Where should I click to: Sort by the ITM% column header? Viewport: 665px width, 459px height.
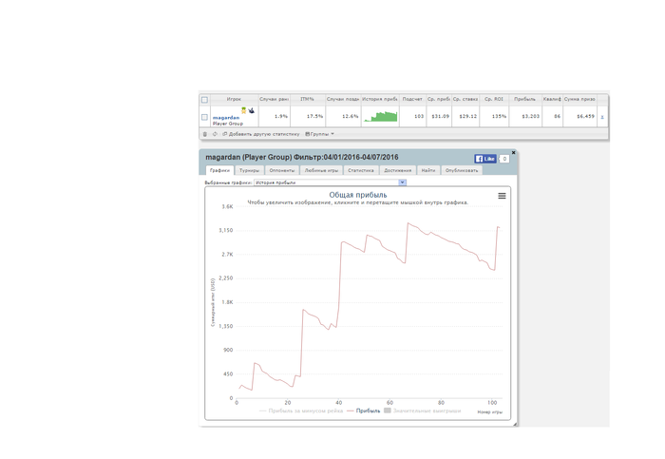pos(308,99)
